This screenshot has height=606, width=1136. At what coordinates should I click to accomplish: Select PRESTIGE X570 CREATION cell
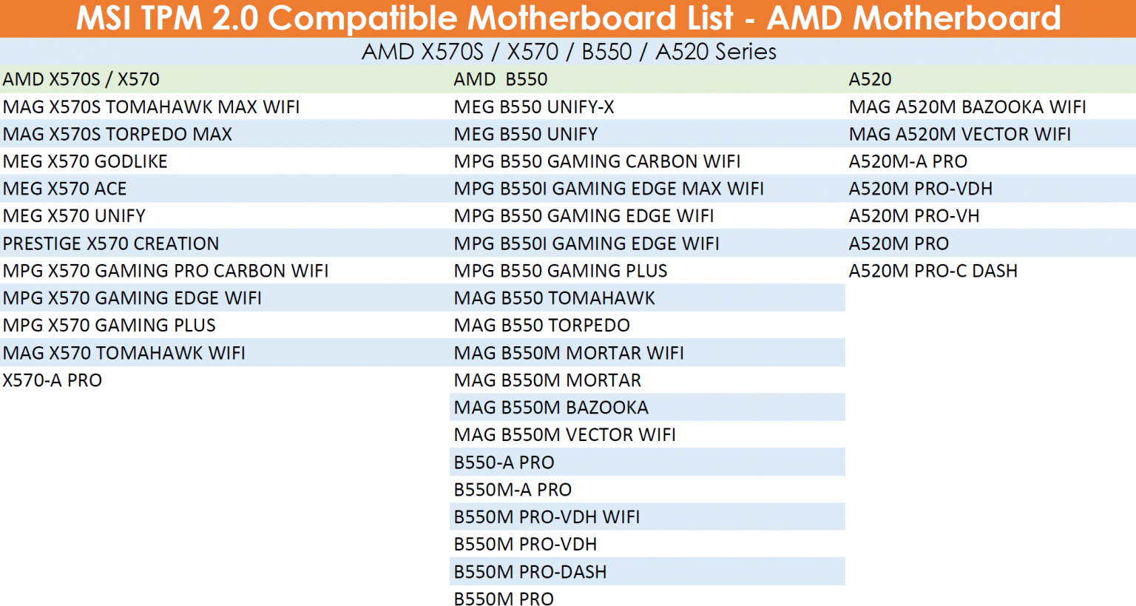click(x=111, y=243)
